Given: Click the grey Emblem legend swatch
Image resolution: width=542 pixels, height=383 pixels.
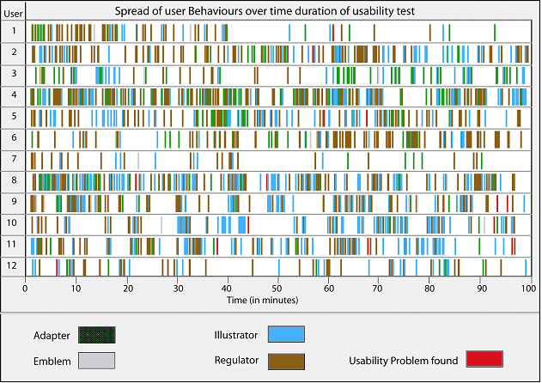Looking at the screenshot, I should [96, 361].
